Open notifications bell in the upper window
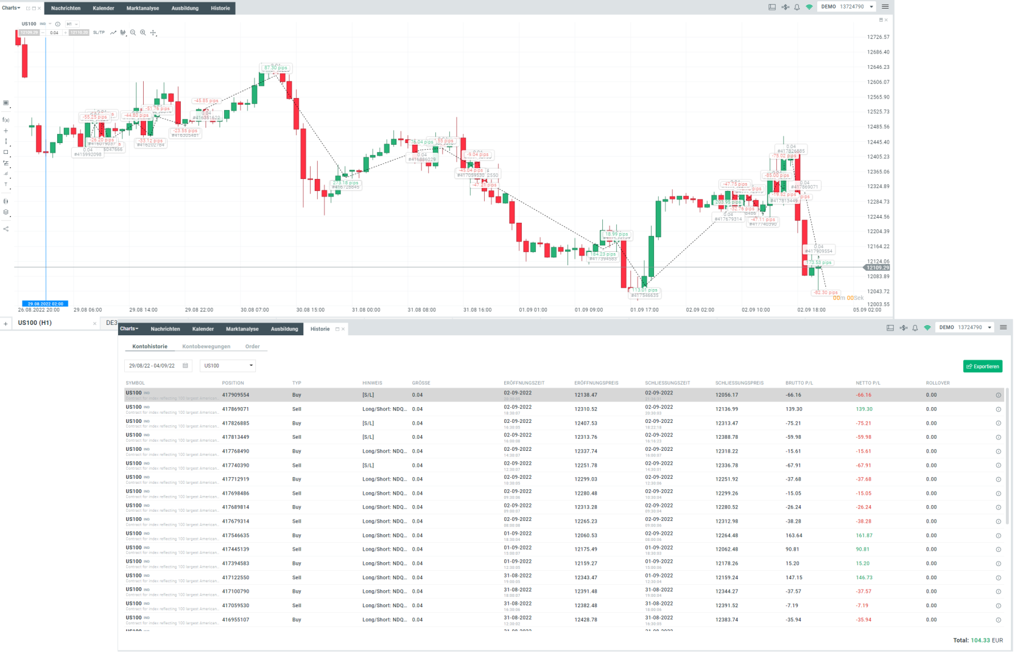1023x659 pixels. coord(796,7)
